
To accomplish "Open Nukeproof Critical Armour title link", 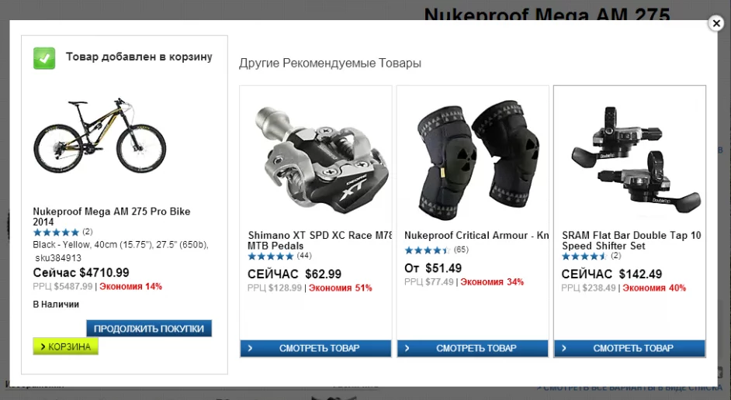I will [476, 236].
